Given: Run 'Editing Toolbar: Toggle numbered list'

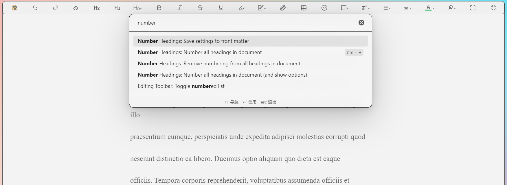Looking at the screenshot, I should pyautogui.click(x=181, y=86).
